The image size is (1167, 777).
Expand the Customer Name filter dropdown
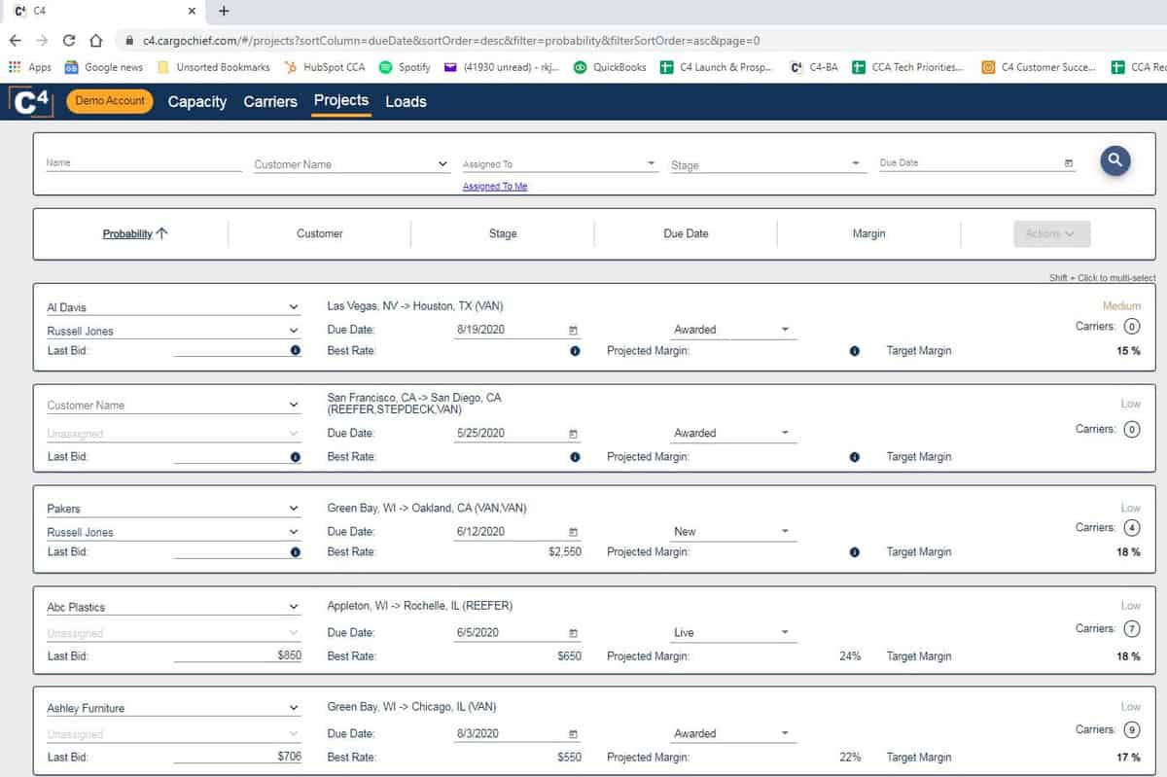(x=443, y=164)
